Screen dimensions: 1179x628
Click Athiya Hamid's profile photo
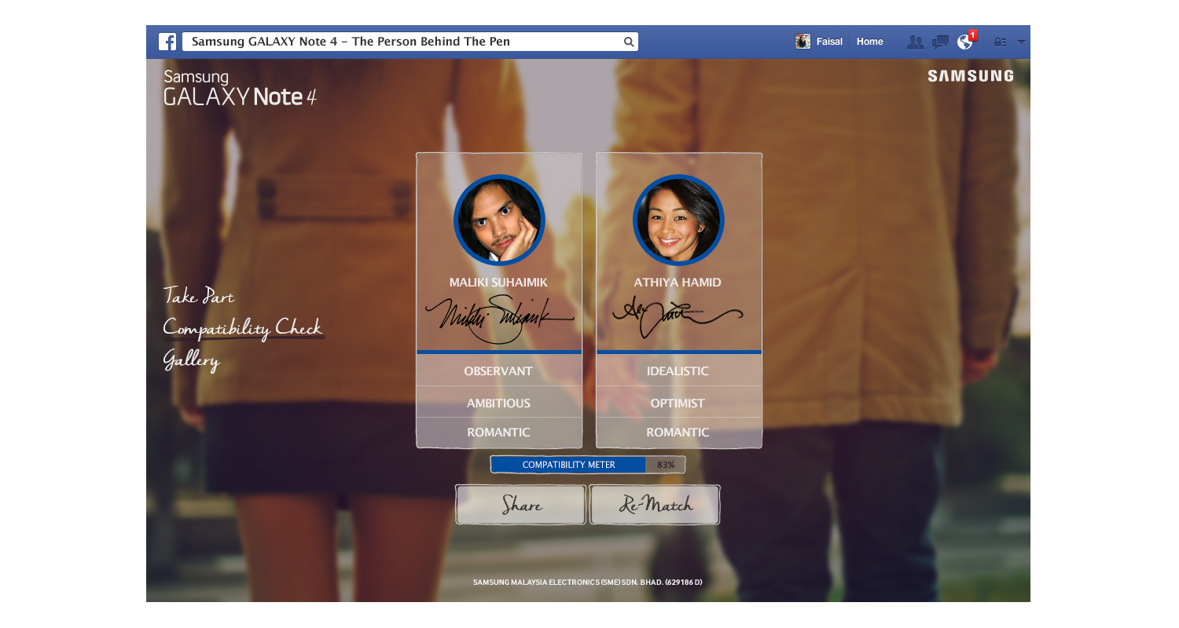click(678, 220)
